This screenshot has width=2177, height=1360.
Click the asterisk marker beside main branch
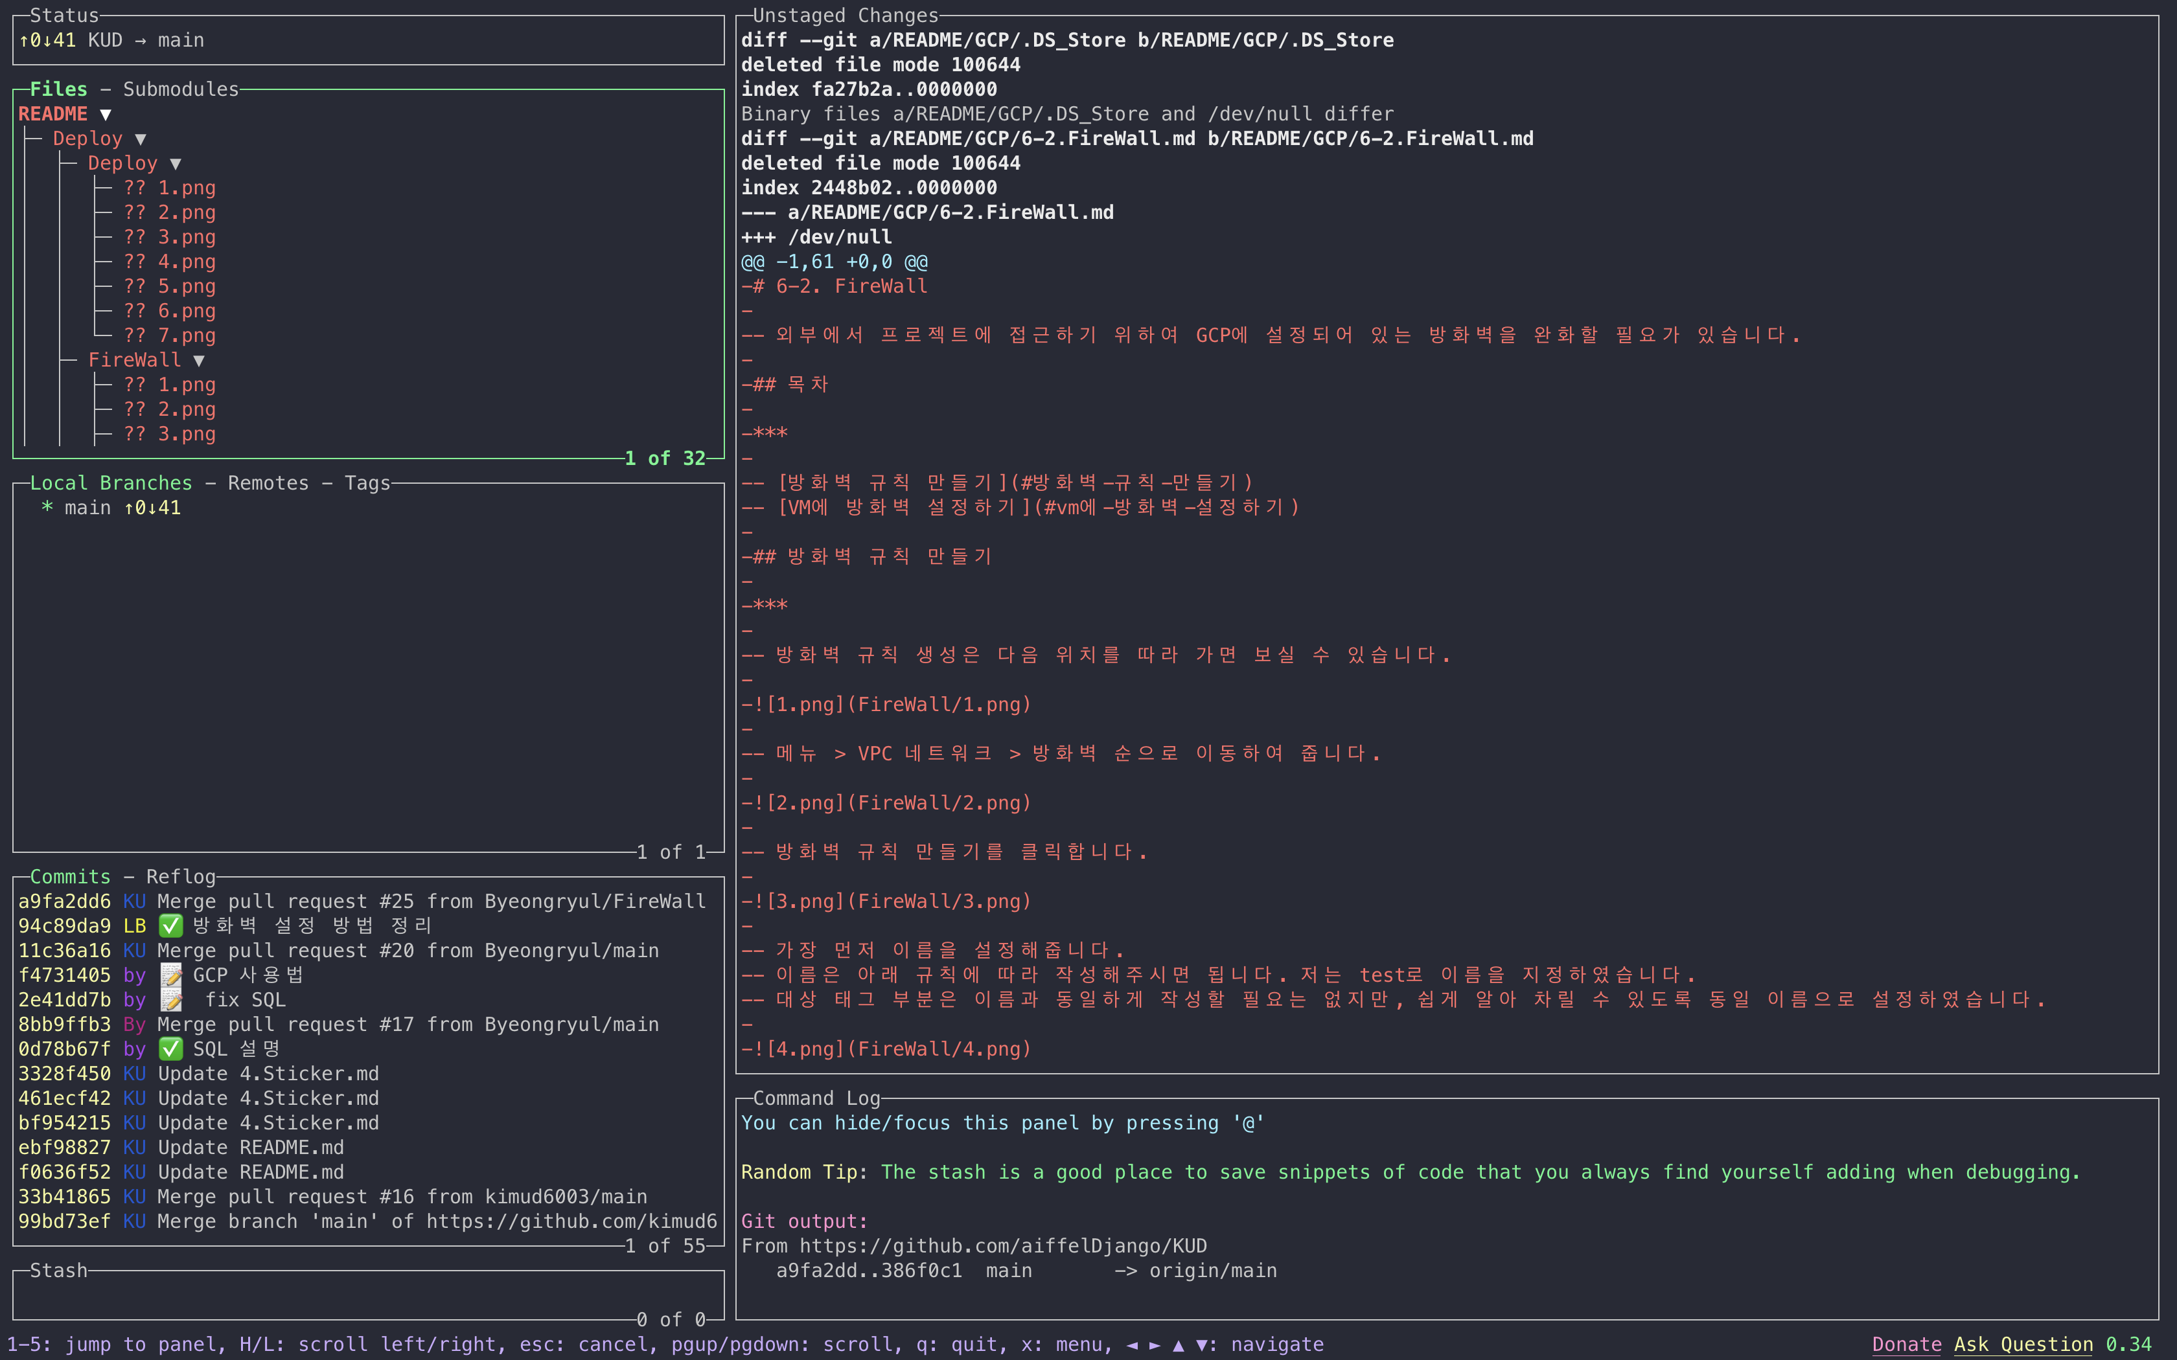pos(47,507)
